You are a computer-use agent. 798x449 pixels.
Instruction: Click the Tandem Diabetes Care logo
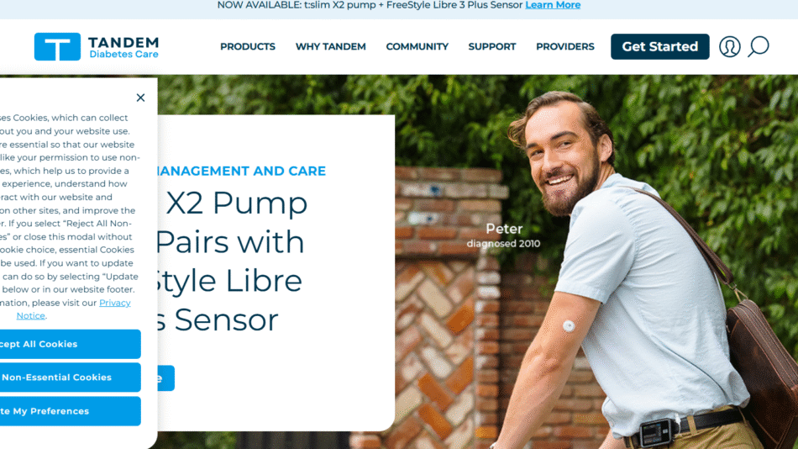[97, 46]
